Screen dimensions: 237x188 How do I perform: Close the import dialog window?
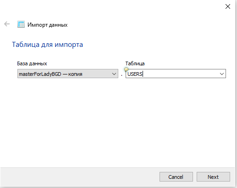[x=228, y=6]
